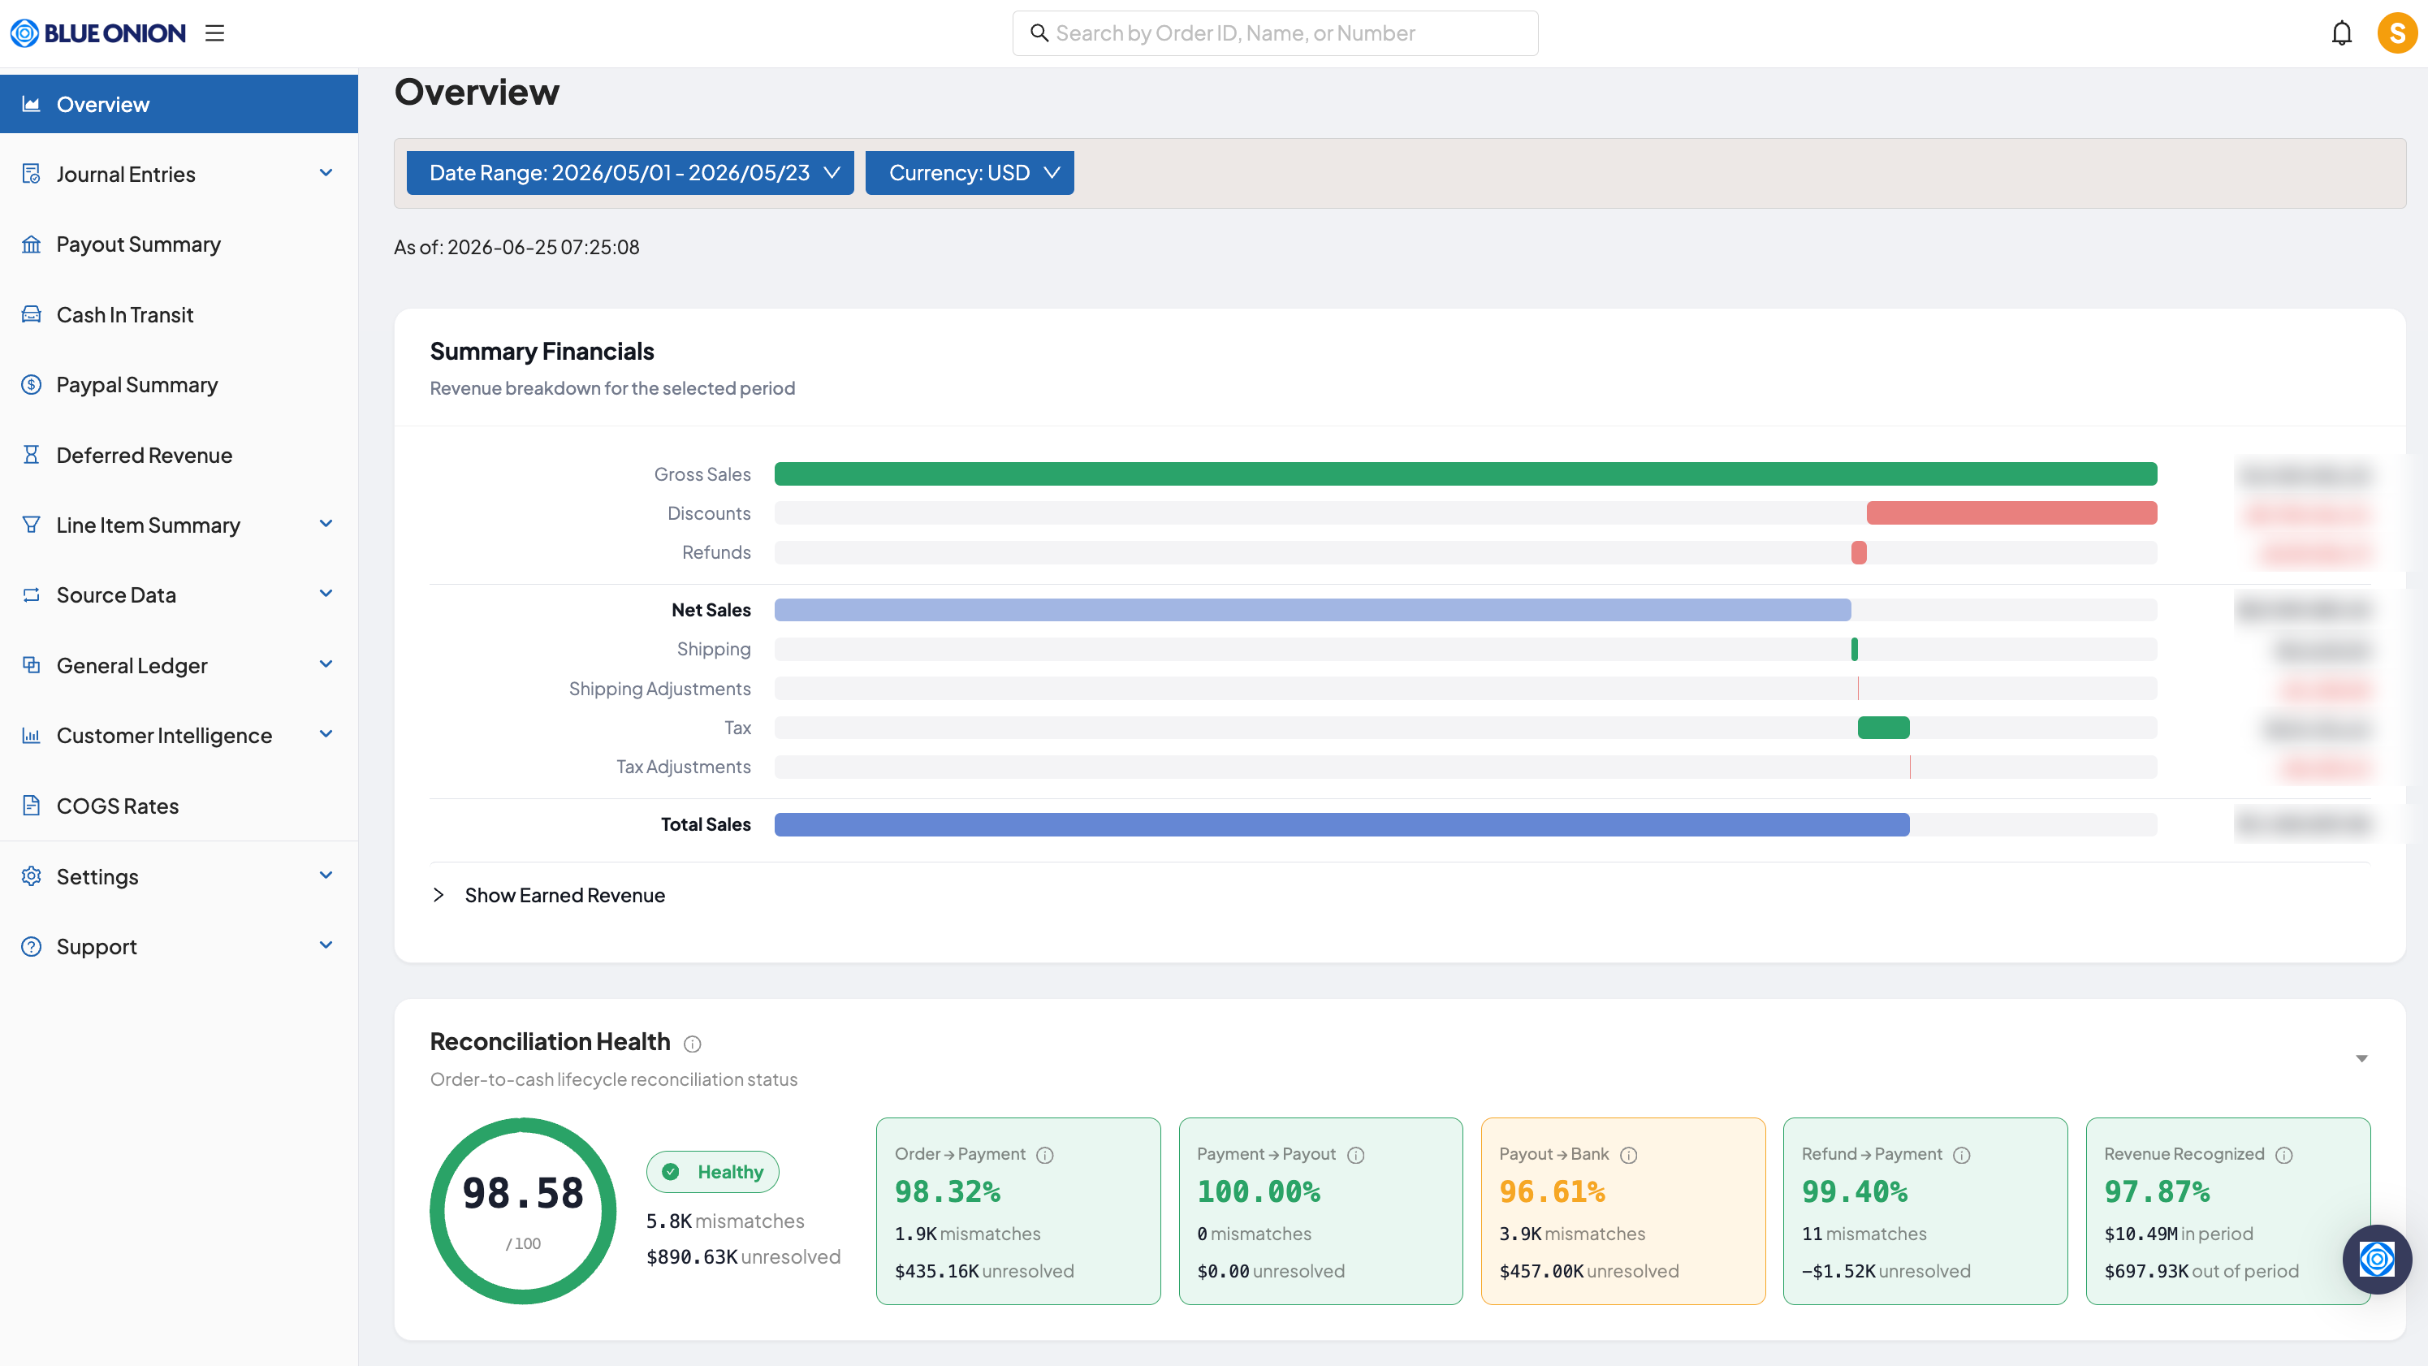Open the Date Range dropdown
This screenshot has width=2428, height=1366.
pyautogui.click(x=629, y=172)
